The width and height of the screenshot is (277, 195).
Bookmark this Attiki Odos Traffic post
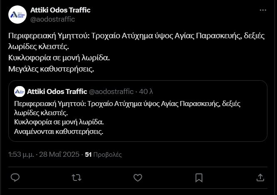pos(199,178)
